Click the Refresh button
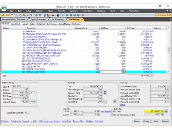The height and width of the screenshot is (129, 172). 165,121
